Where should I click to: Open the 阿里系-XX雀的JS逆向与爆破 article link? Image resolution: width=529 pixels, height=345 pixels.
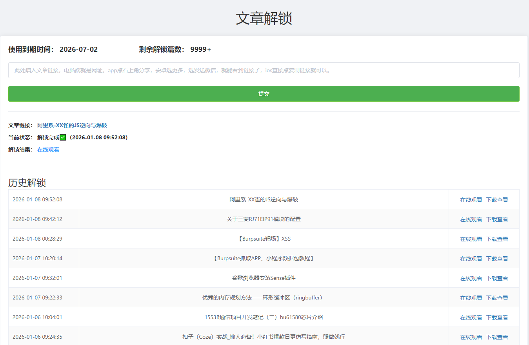72,126
